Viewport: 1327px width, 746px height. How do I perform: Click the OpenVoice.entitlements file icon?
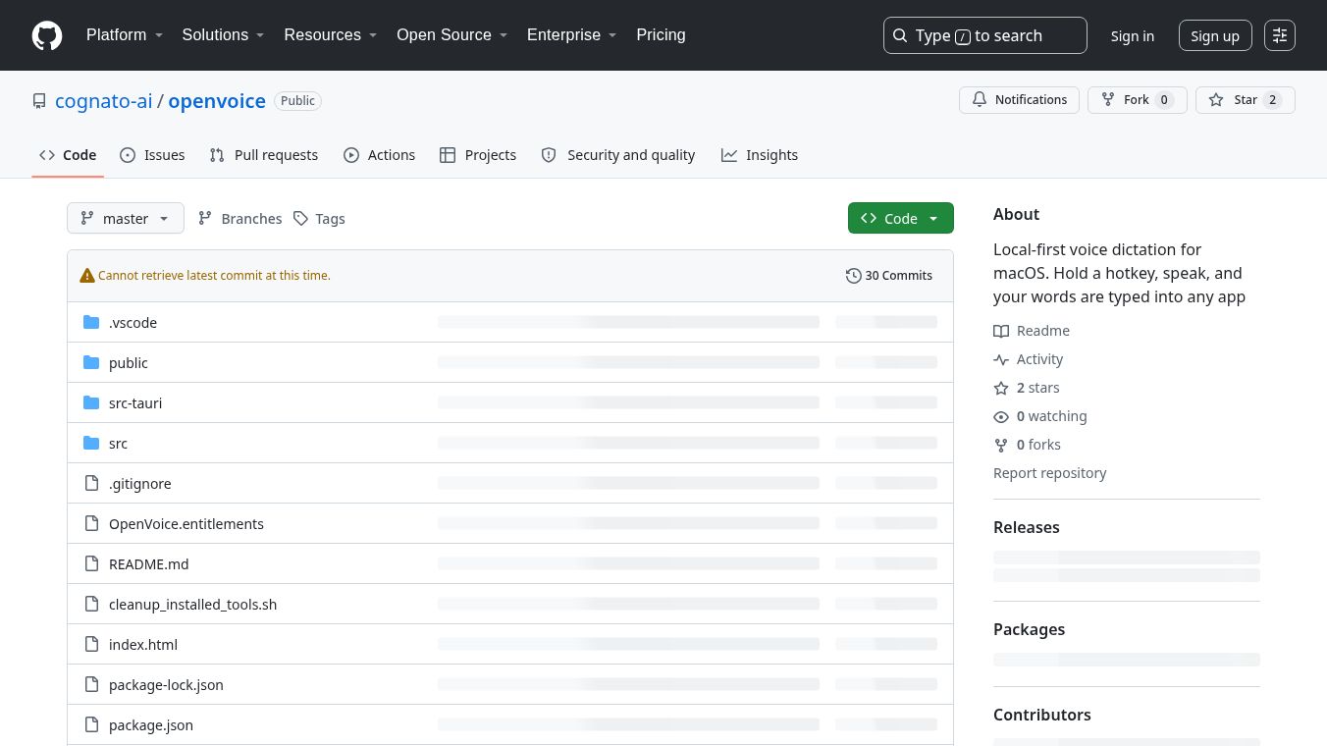[91, 523]
